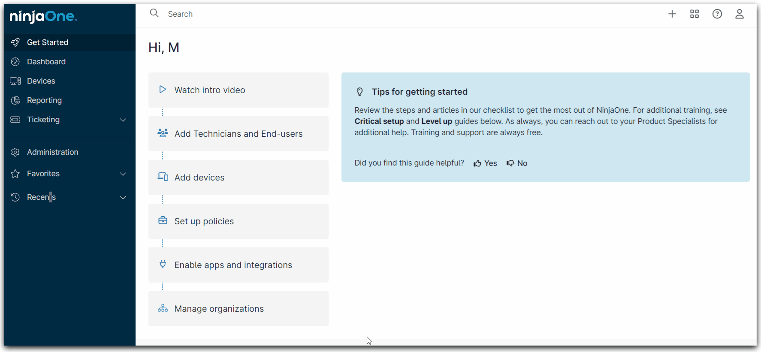Expand the Favorites section chevron
This screenshot has width=761, height=352.
click(x=123, y=174)
